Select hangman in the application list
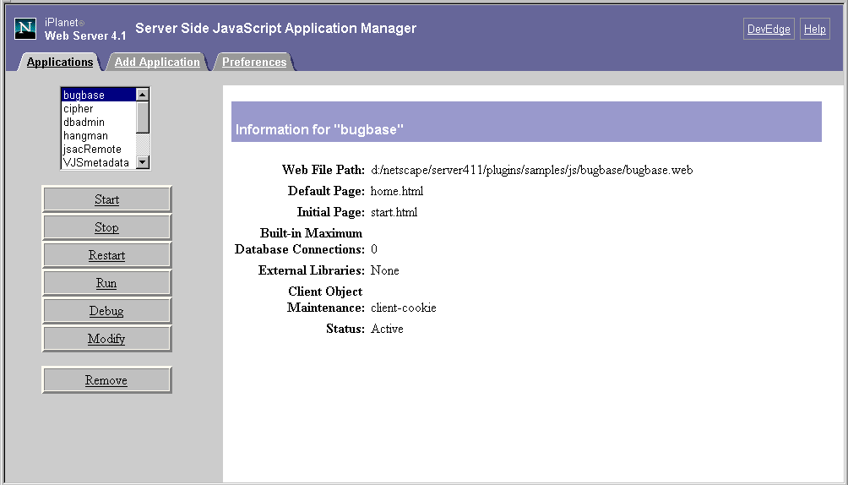Screen dimensions: 848x485 pyautogui.click(x=98, y=135)
